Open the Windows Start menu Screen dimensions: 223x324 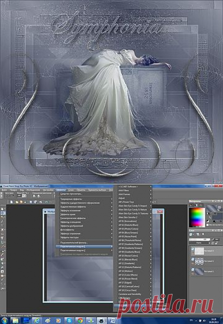tap(4, 321)
